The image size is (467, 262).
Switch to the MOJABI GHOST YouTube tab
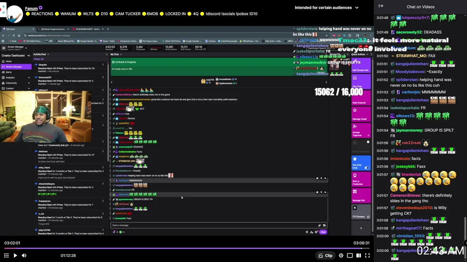pyautogui.click(x=88, y=29)
